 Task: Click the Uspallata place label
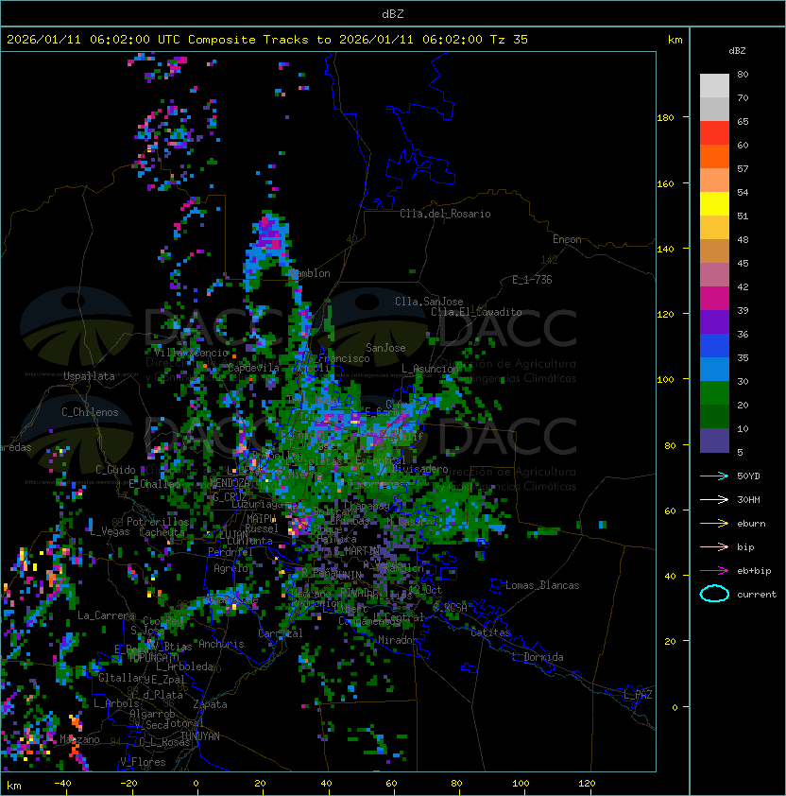coord(89,376)
